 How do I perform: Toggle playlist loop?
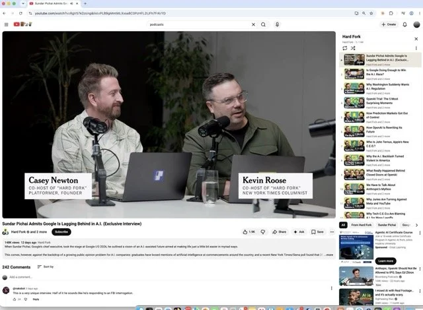click(x=345, y=48)
